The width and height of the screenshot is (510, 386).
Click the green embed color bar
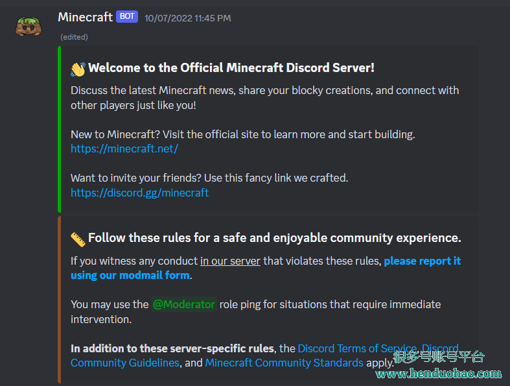(60, 129)
